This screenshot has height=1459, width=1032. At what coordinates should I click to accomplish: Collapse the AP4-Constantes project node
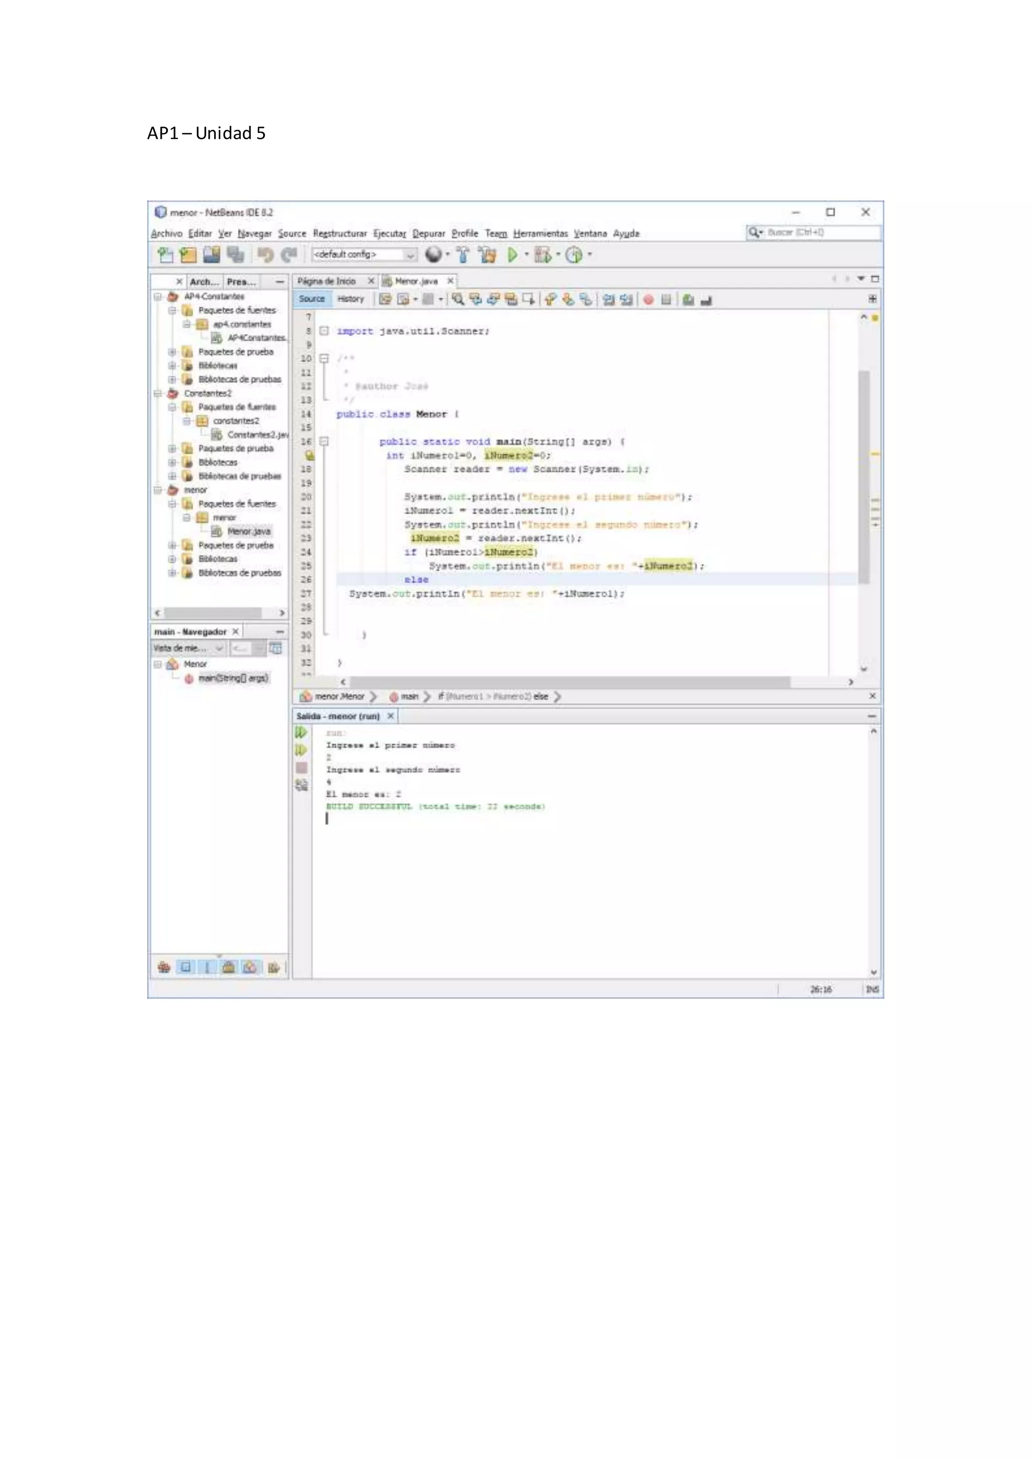[158, 297]
